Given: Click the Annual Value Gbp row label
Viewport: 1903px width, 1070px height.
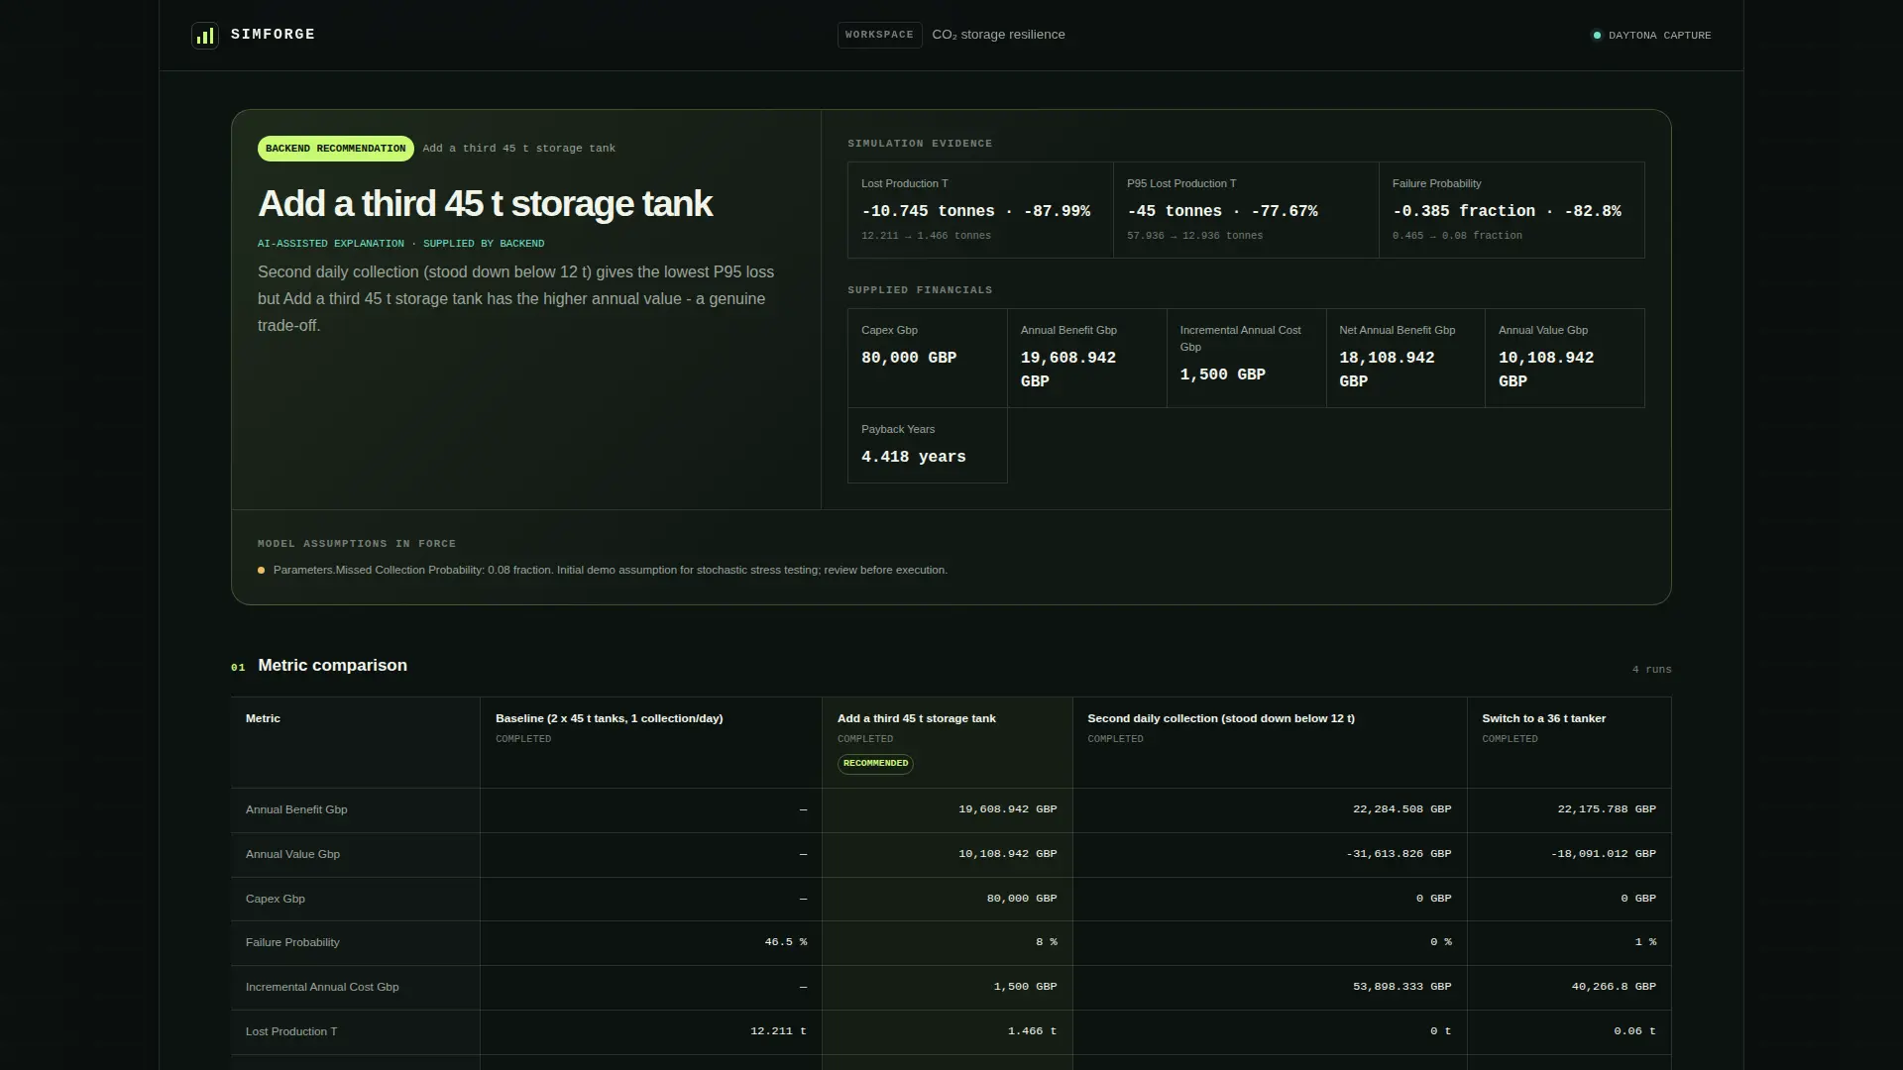Looking at the screenshot, I should click(292, 855).
